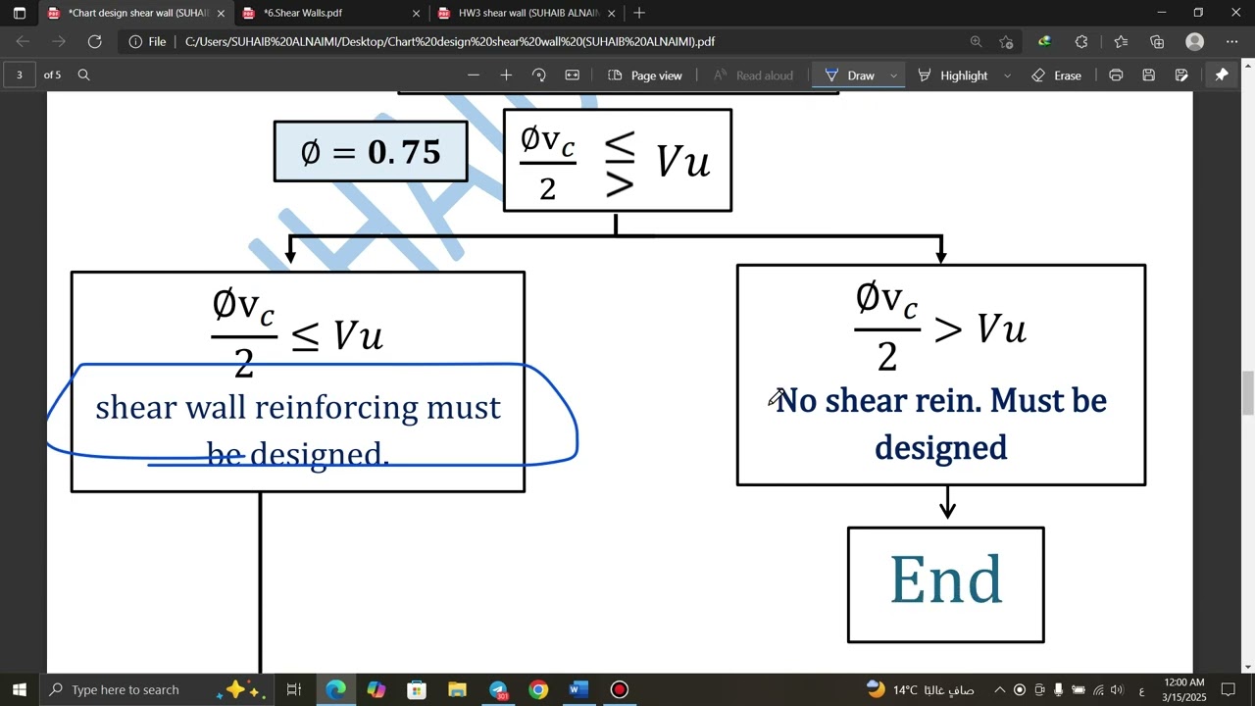Click the vertical scrollbar thumb

tap(1247, 393)
